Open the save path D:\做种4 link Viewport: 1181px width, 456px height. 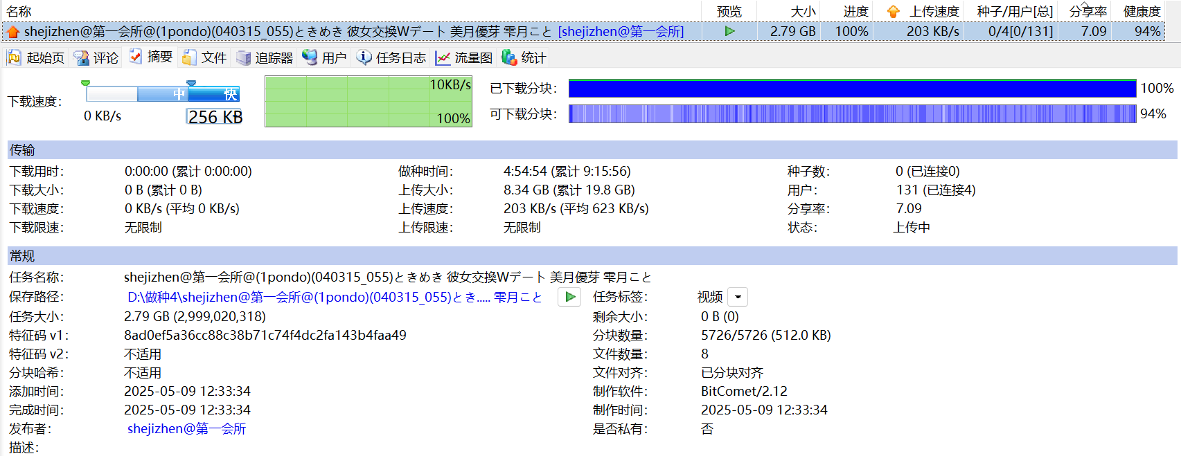[x=335, y=297]
